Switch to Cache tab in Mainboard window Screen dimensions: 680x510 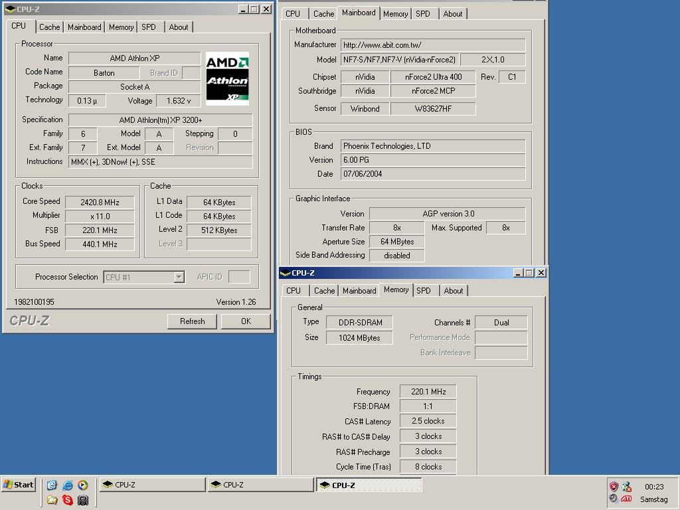323,14
